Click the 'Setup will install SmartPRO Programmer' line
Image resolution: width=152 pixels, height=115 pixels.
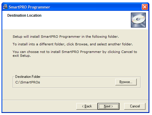[66, 37]
